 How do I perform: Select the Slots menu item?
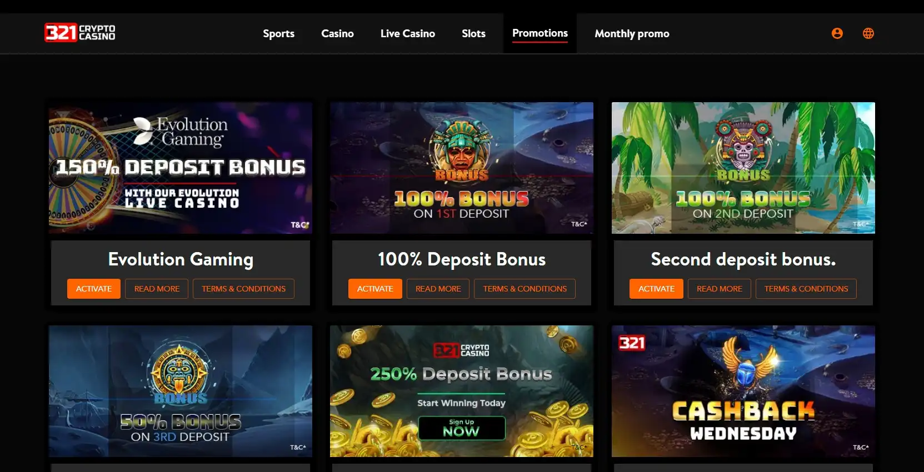point(473,34)
